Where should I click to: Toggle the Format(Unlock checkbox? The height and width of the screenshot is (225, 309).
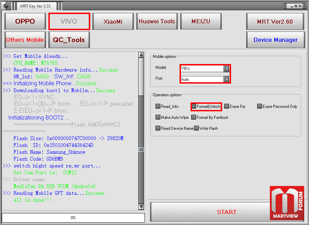click(x=194, y=106)
